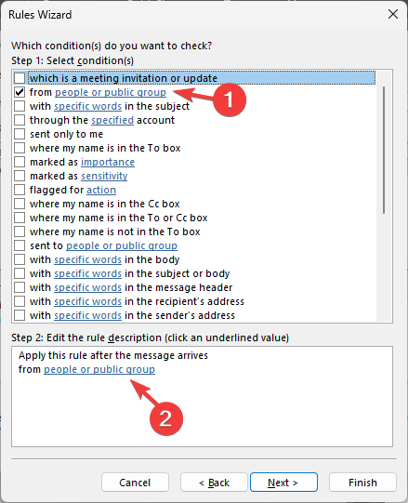Image resolution: width=408 pixels, height=503 pixels.
Task: Check 'where my name is in the Cc box'
Action: [20, 204]
